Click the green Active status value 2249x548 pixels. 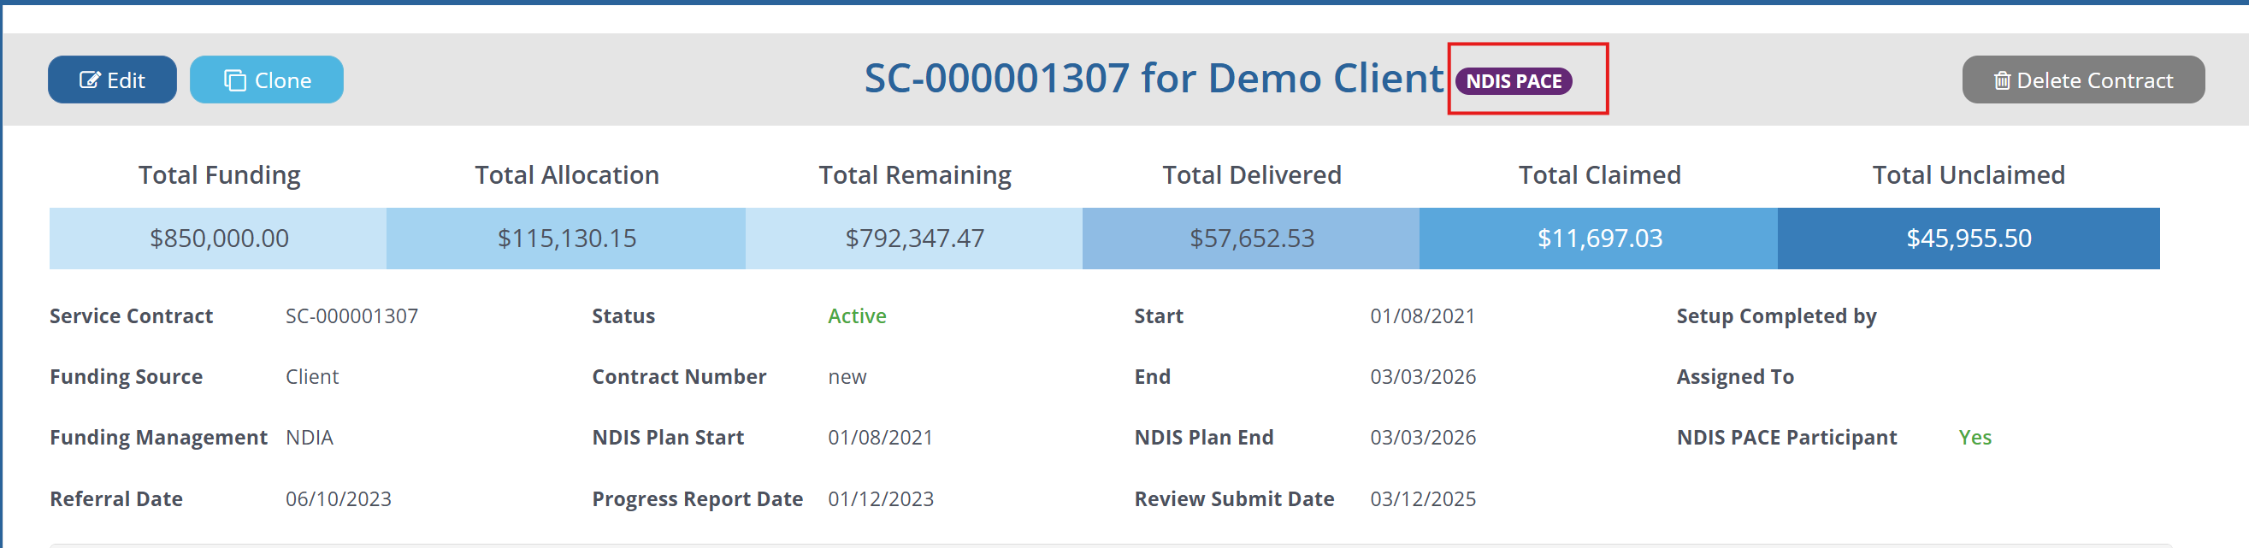857,315
